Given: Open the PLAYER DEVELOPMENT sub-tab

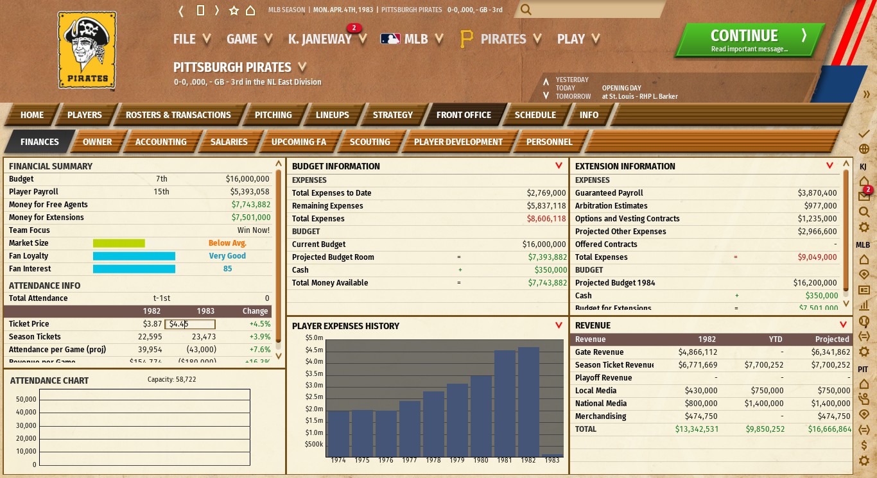Looking at the screenshot, I should point(458,142).
